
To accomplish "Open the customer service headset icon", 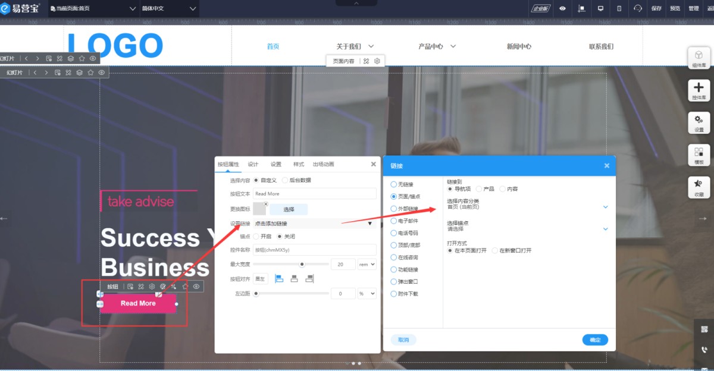I will (638, 8).
